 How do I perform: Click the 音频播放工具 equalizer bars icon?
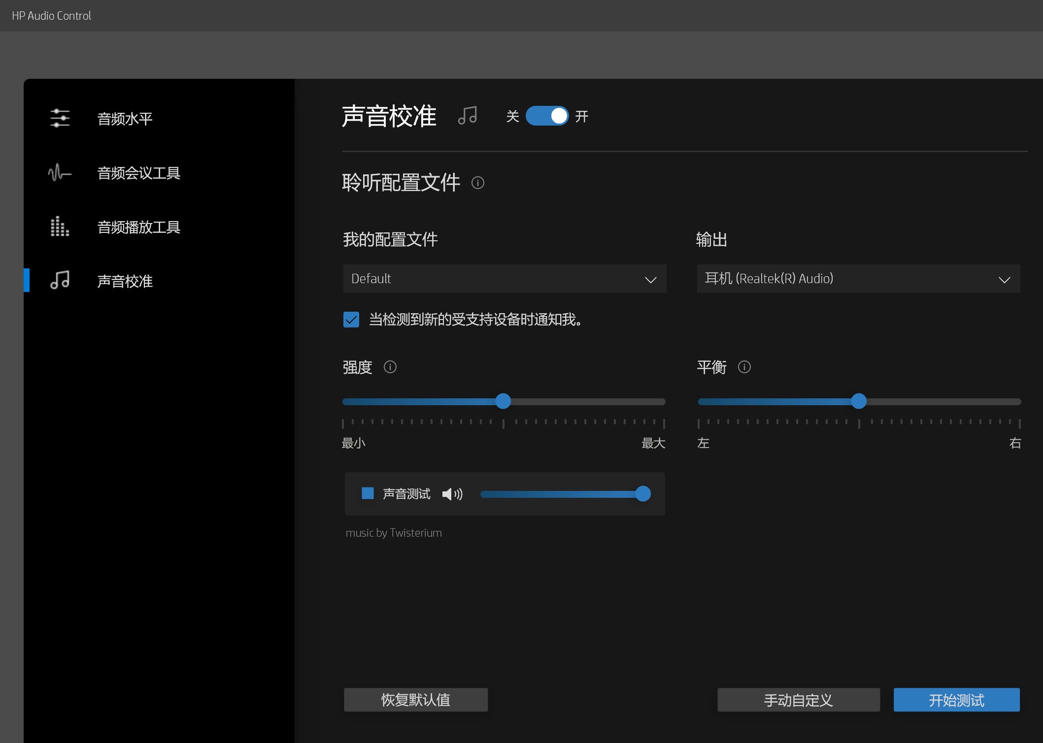tap(59, 226)
